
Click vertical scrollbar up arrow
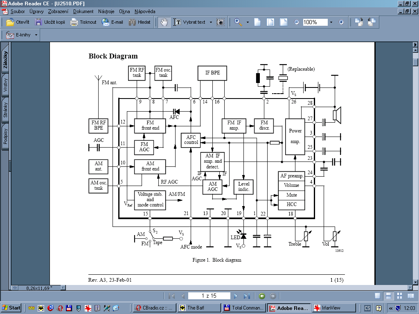pos(415,50)
